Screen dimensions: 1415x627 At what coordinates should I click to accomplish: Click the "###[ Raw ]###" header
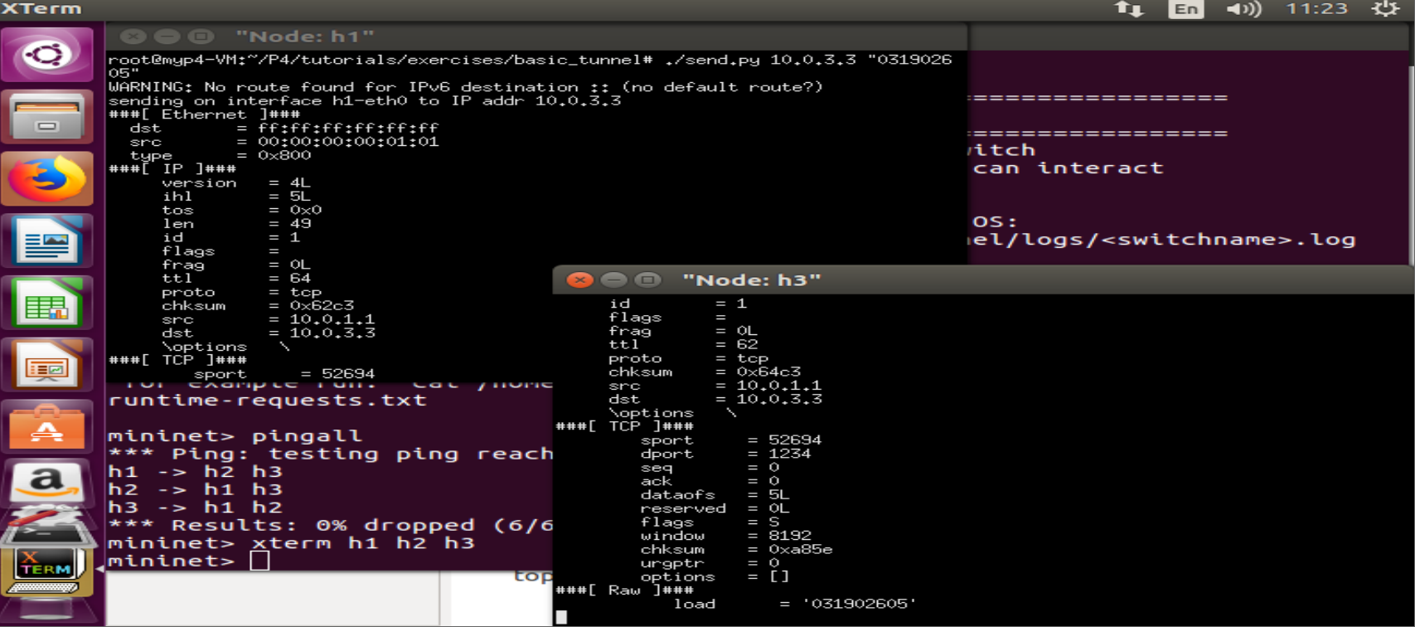[x=625, y=591]
